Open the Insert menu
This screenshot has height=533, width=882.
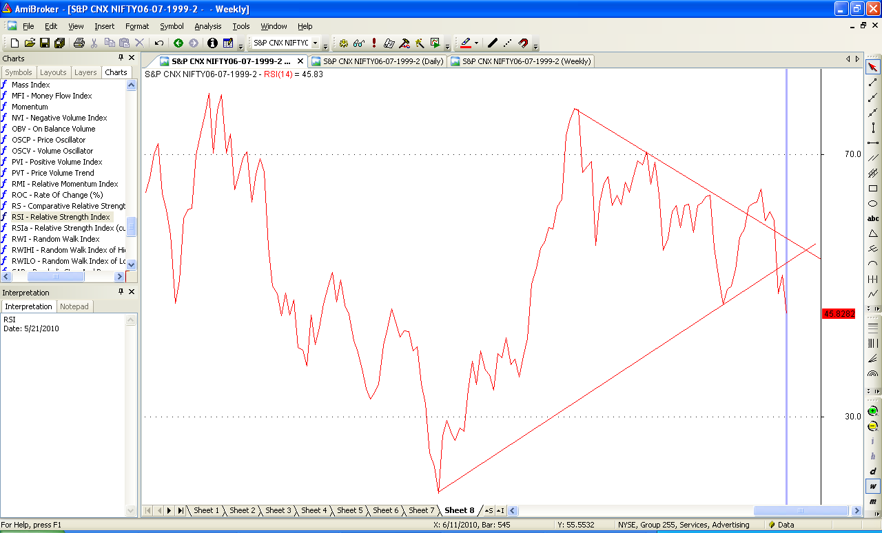coord(105,26)
